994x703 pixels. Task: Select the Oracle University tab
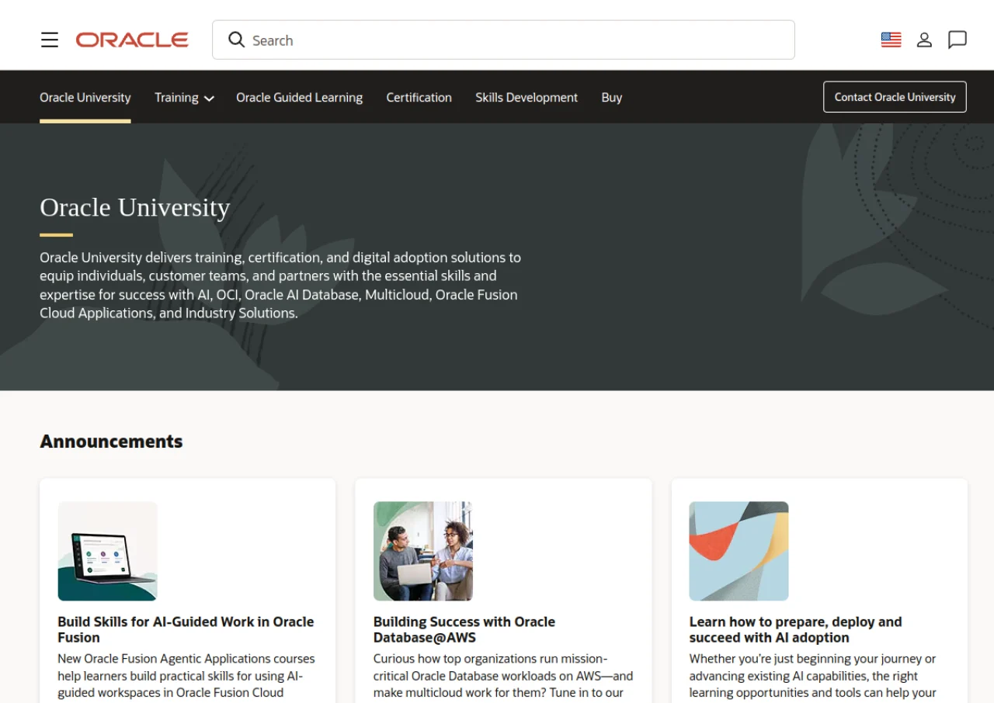[85, 97]
